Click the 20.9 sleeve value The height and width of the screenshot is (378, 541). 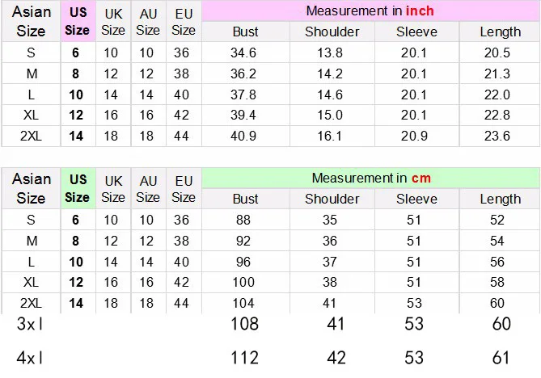pyautogui.click(x=416, y=135)
